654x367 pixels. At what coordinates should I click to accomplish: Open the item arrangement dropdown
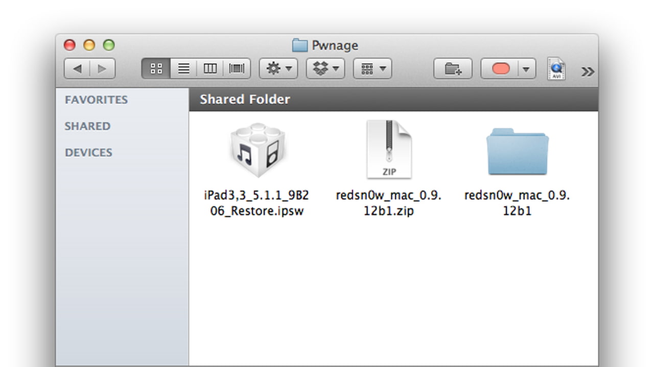pyautogui.click(x=372, y=69)
